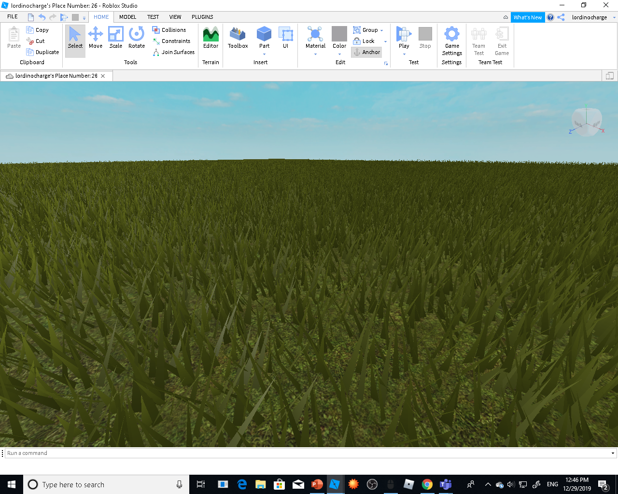Click the help question mark icon
The width and height of the screenshot is (618, 494).
point(550,17)
